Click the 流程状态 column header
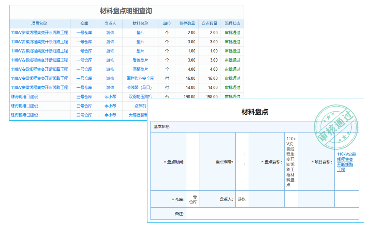The image size is (379, 227). pos(233,23)
